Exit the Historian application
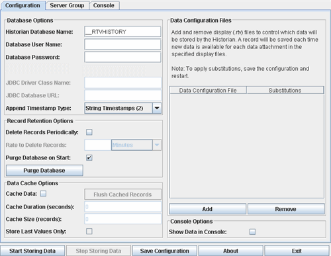331x256 pixels. coord(297,251)
